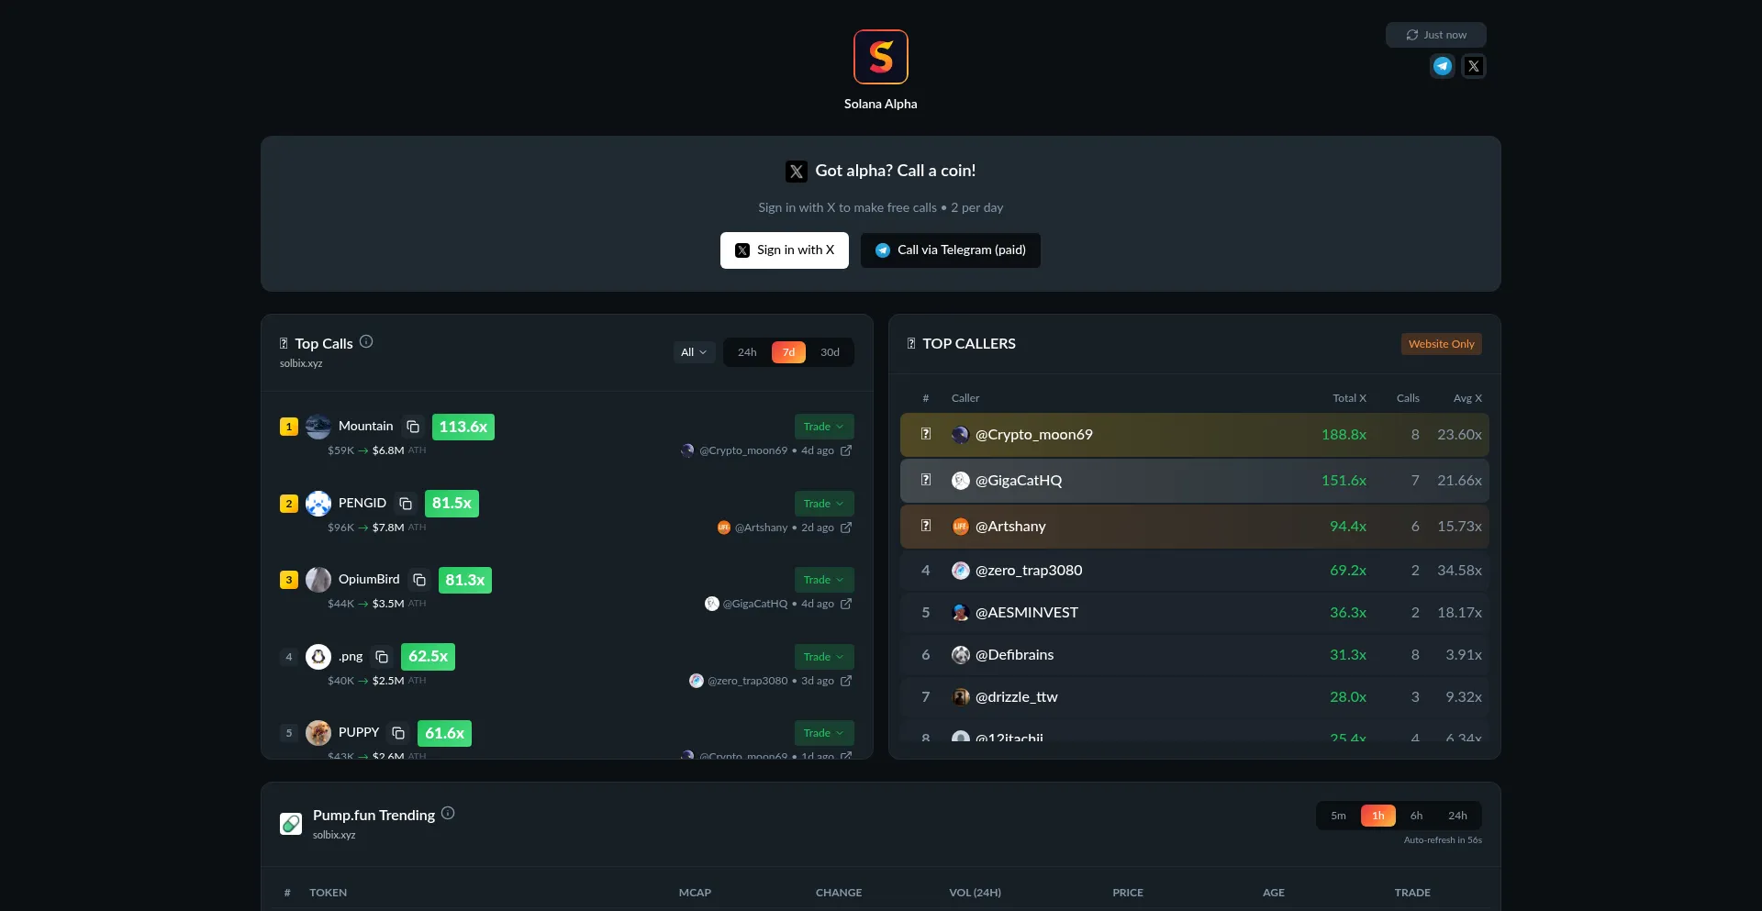1762x911 pixels.
Task: Select @Artshany in Top Callers
Action: [x=1195, y=527]
